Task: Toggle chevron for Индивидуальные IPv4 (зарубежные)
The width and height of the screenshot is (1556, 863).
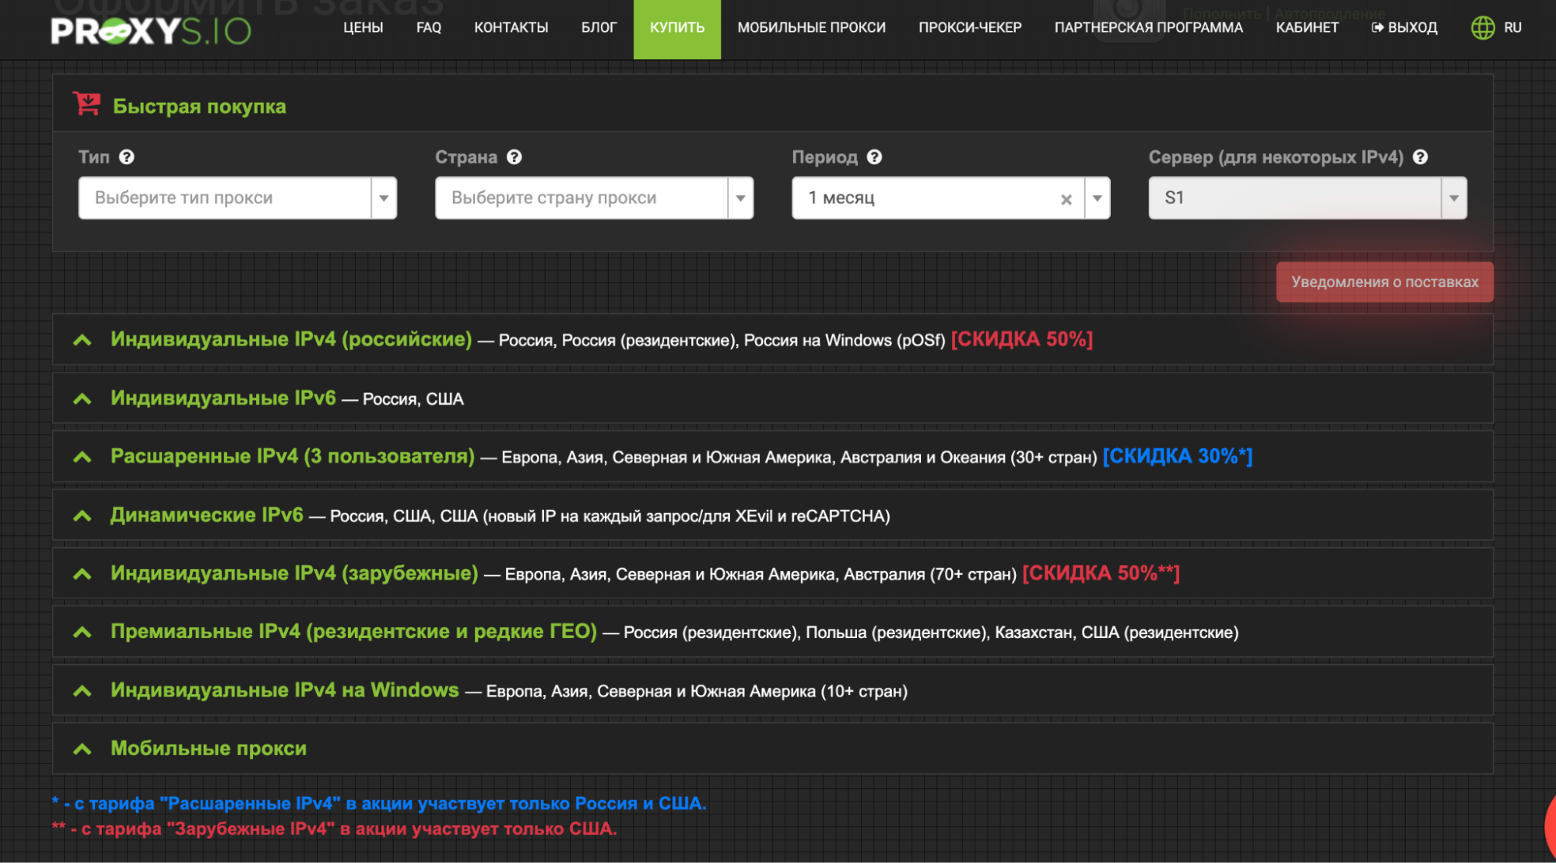Action: pos(82,574)
